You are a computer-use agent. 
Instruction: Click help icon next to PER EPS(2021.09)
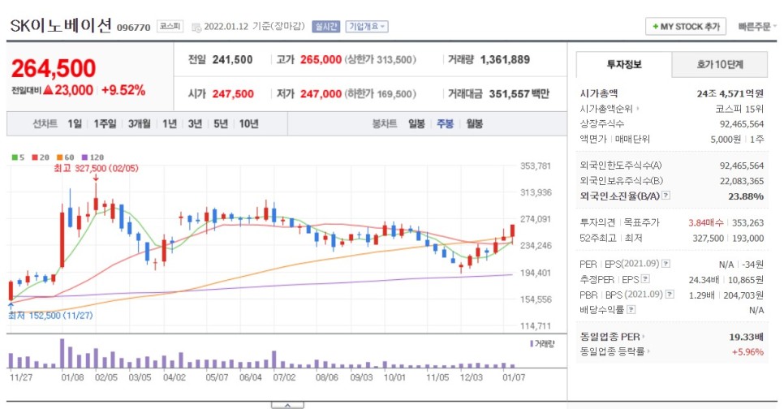tap(666, 264)
